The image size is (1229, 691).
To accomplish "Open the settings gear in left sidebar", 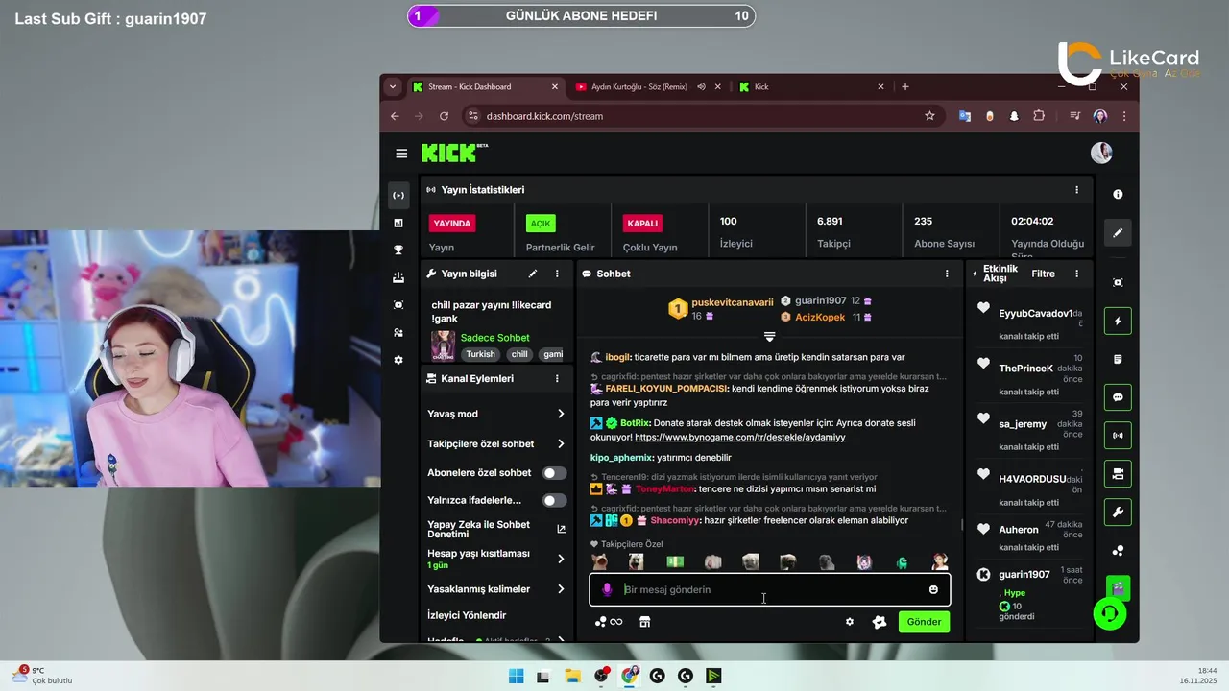I will tap(398, 360).
